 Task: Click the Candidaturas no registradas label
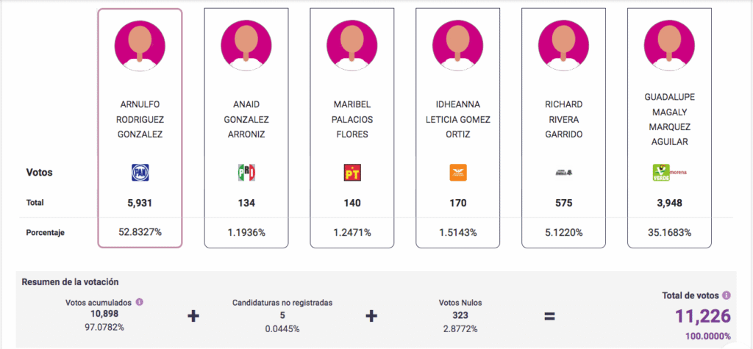(x=282, y=302)
